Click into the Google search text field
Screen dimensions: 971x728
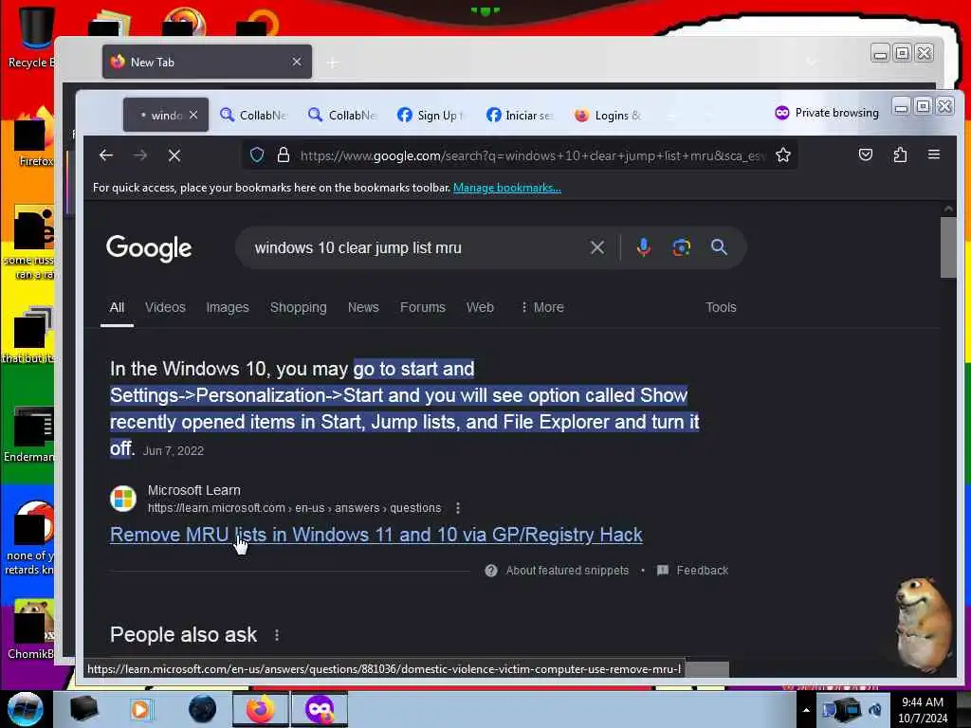(x=415, y=247)
